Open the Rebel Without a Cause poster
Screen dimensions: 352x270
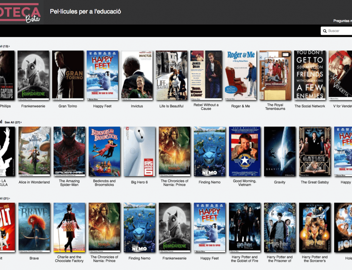coord(206,75)
